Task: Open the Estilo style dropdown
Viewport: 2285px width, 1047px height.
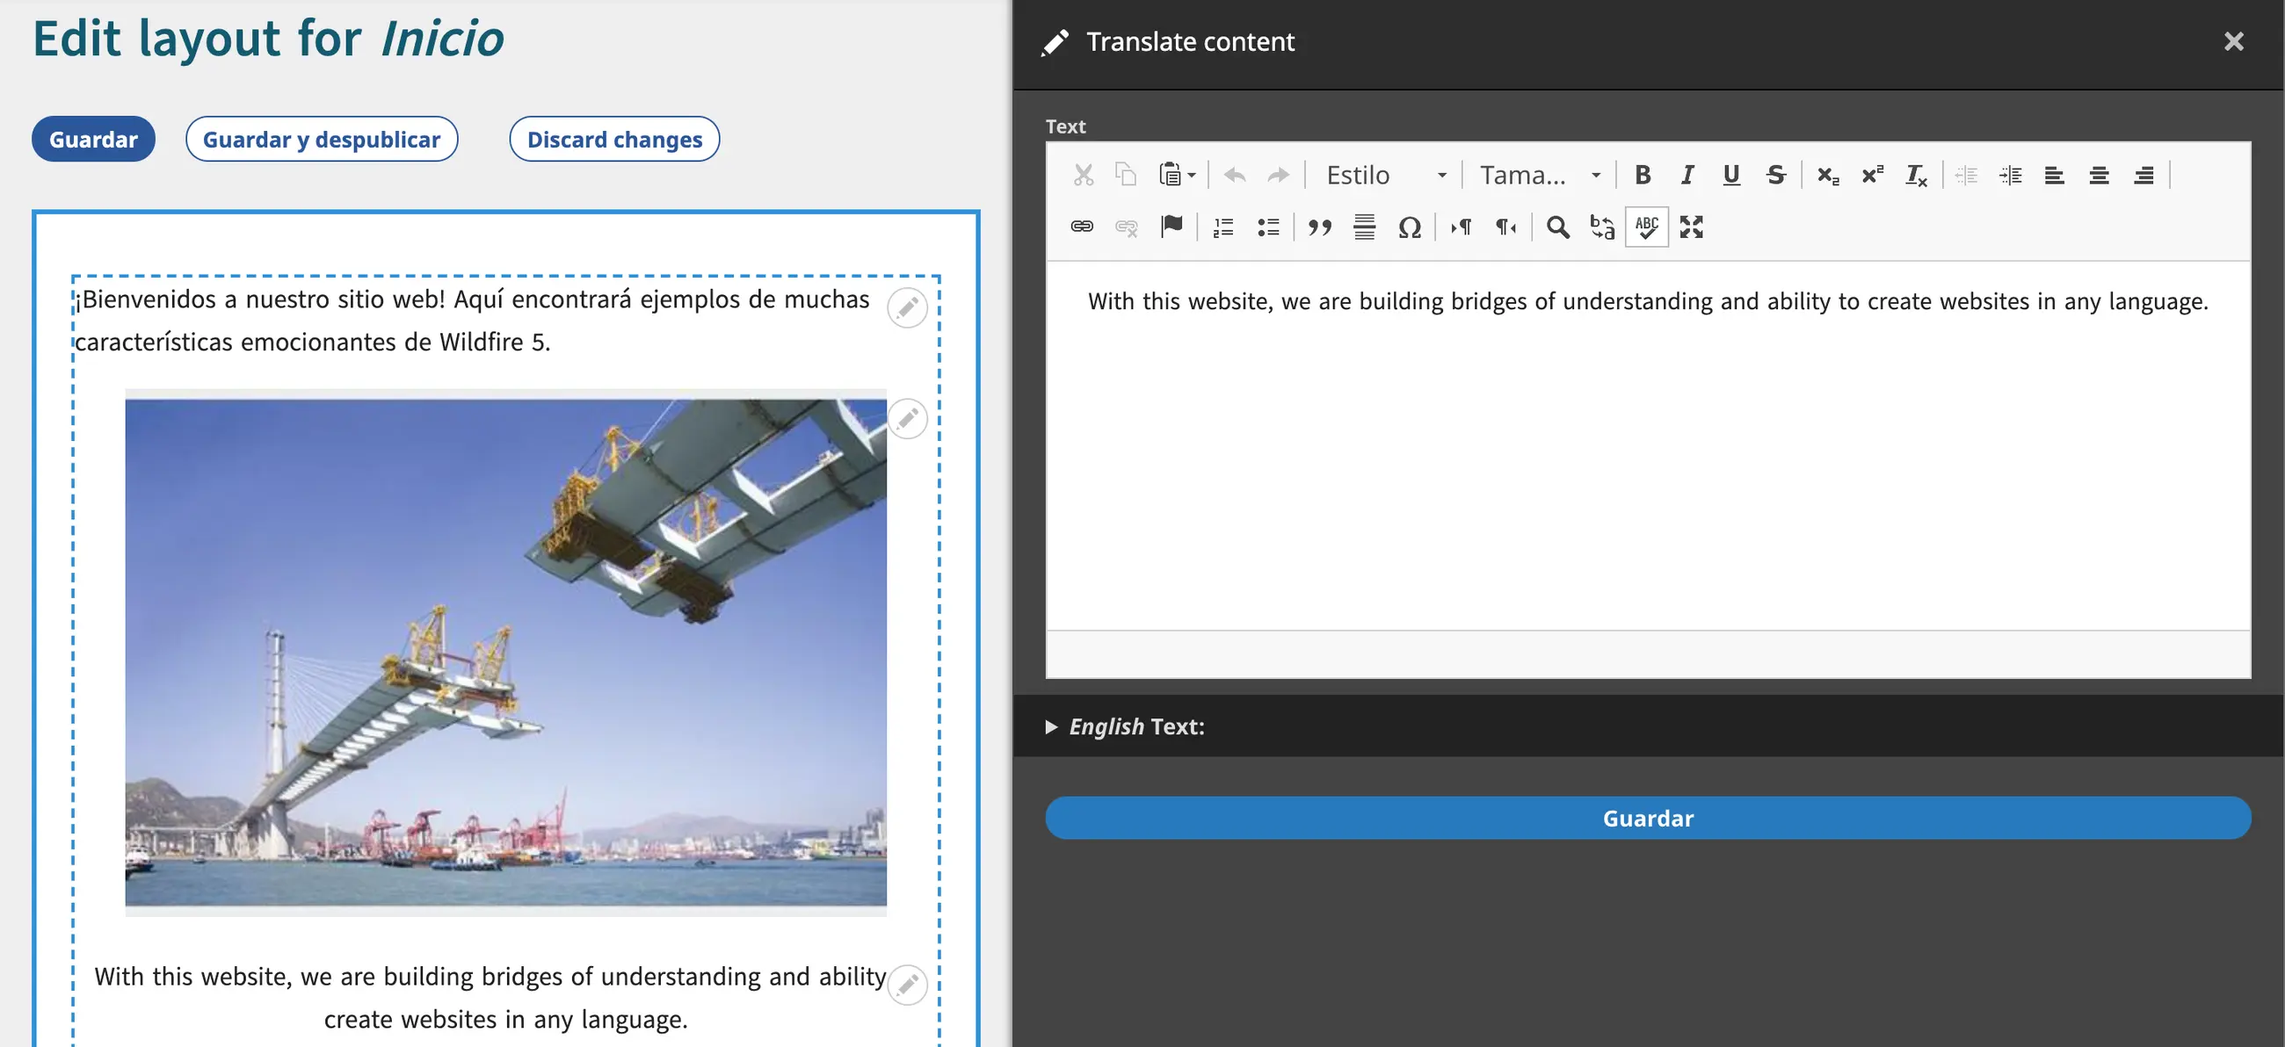Action: [1385, 175]
